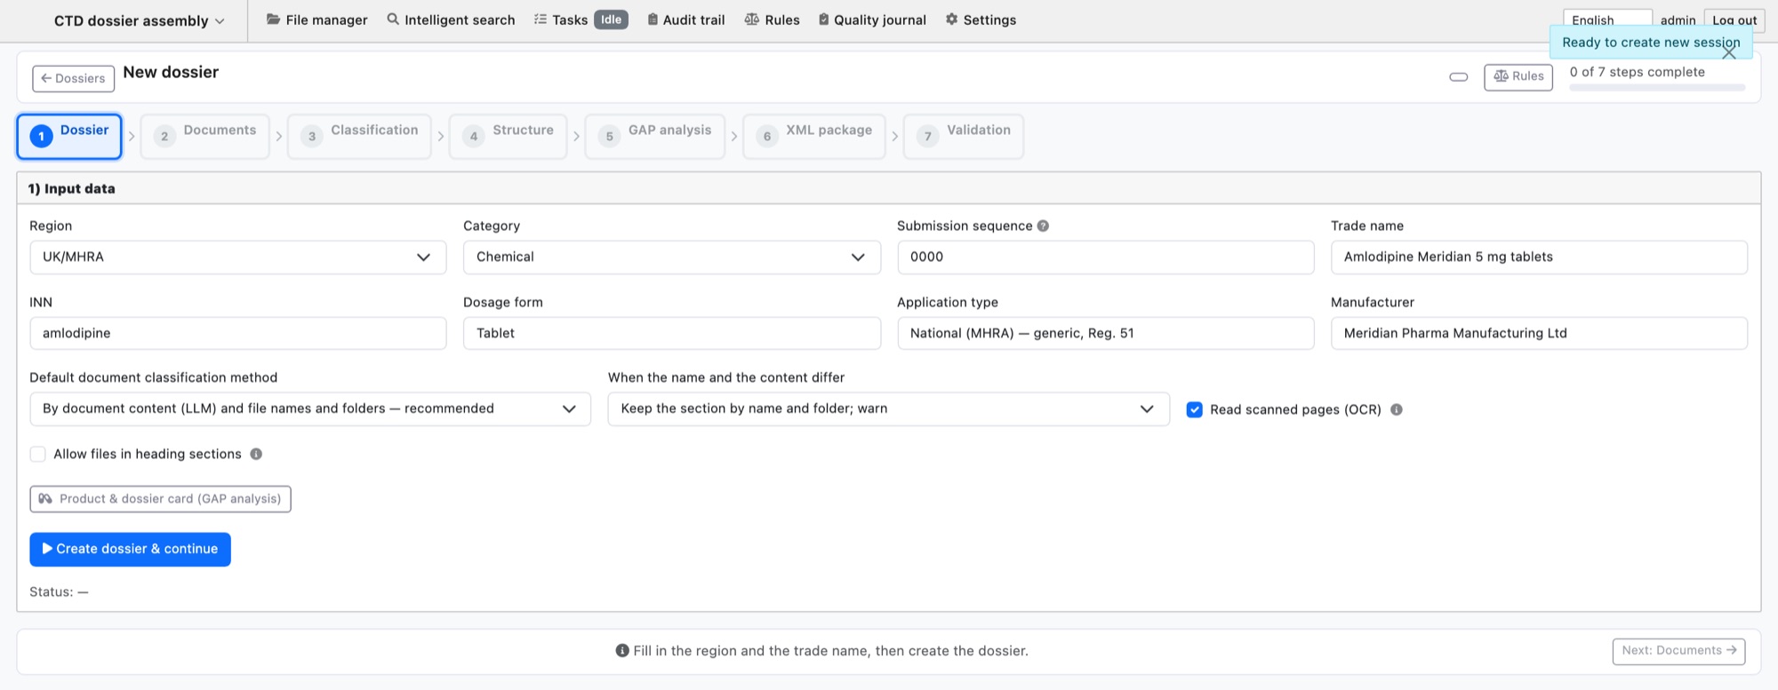Click the Dosage form field
Image resolution: width=1778 pixels, height=690 pixels.
point(672,334)
